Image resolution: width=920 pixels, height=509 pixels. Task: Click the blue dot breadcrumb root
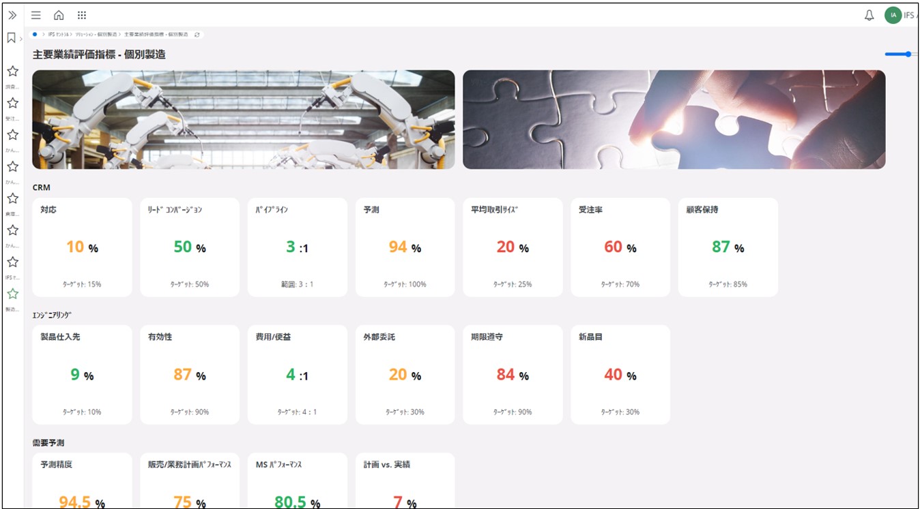click(35, 34)
